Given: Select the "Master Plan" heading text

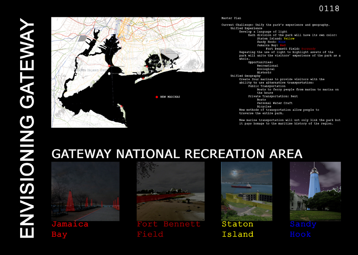Looking at the screenshot, I should (231, 18).
